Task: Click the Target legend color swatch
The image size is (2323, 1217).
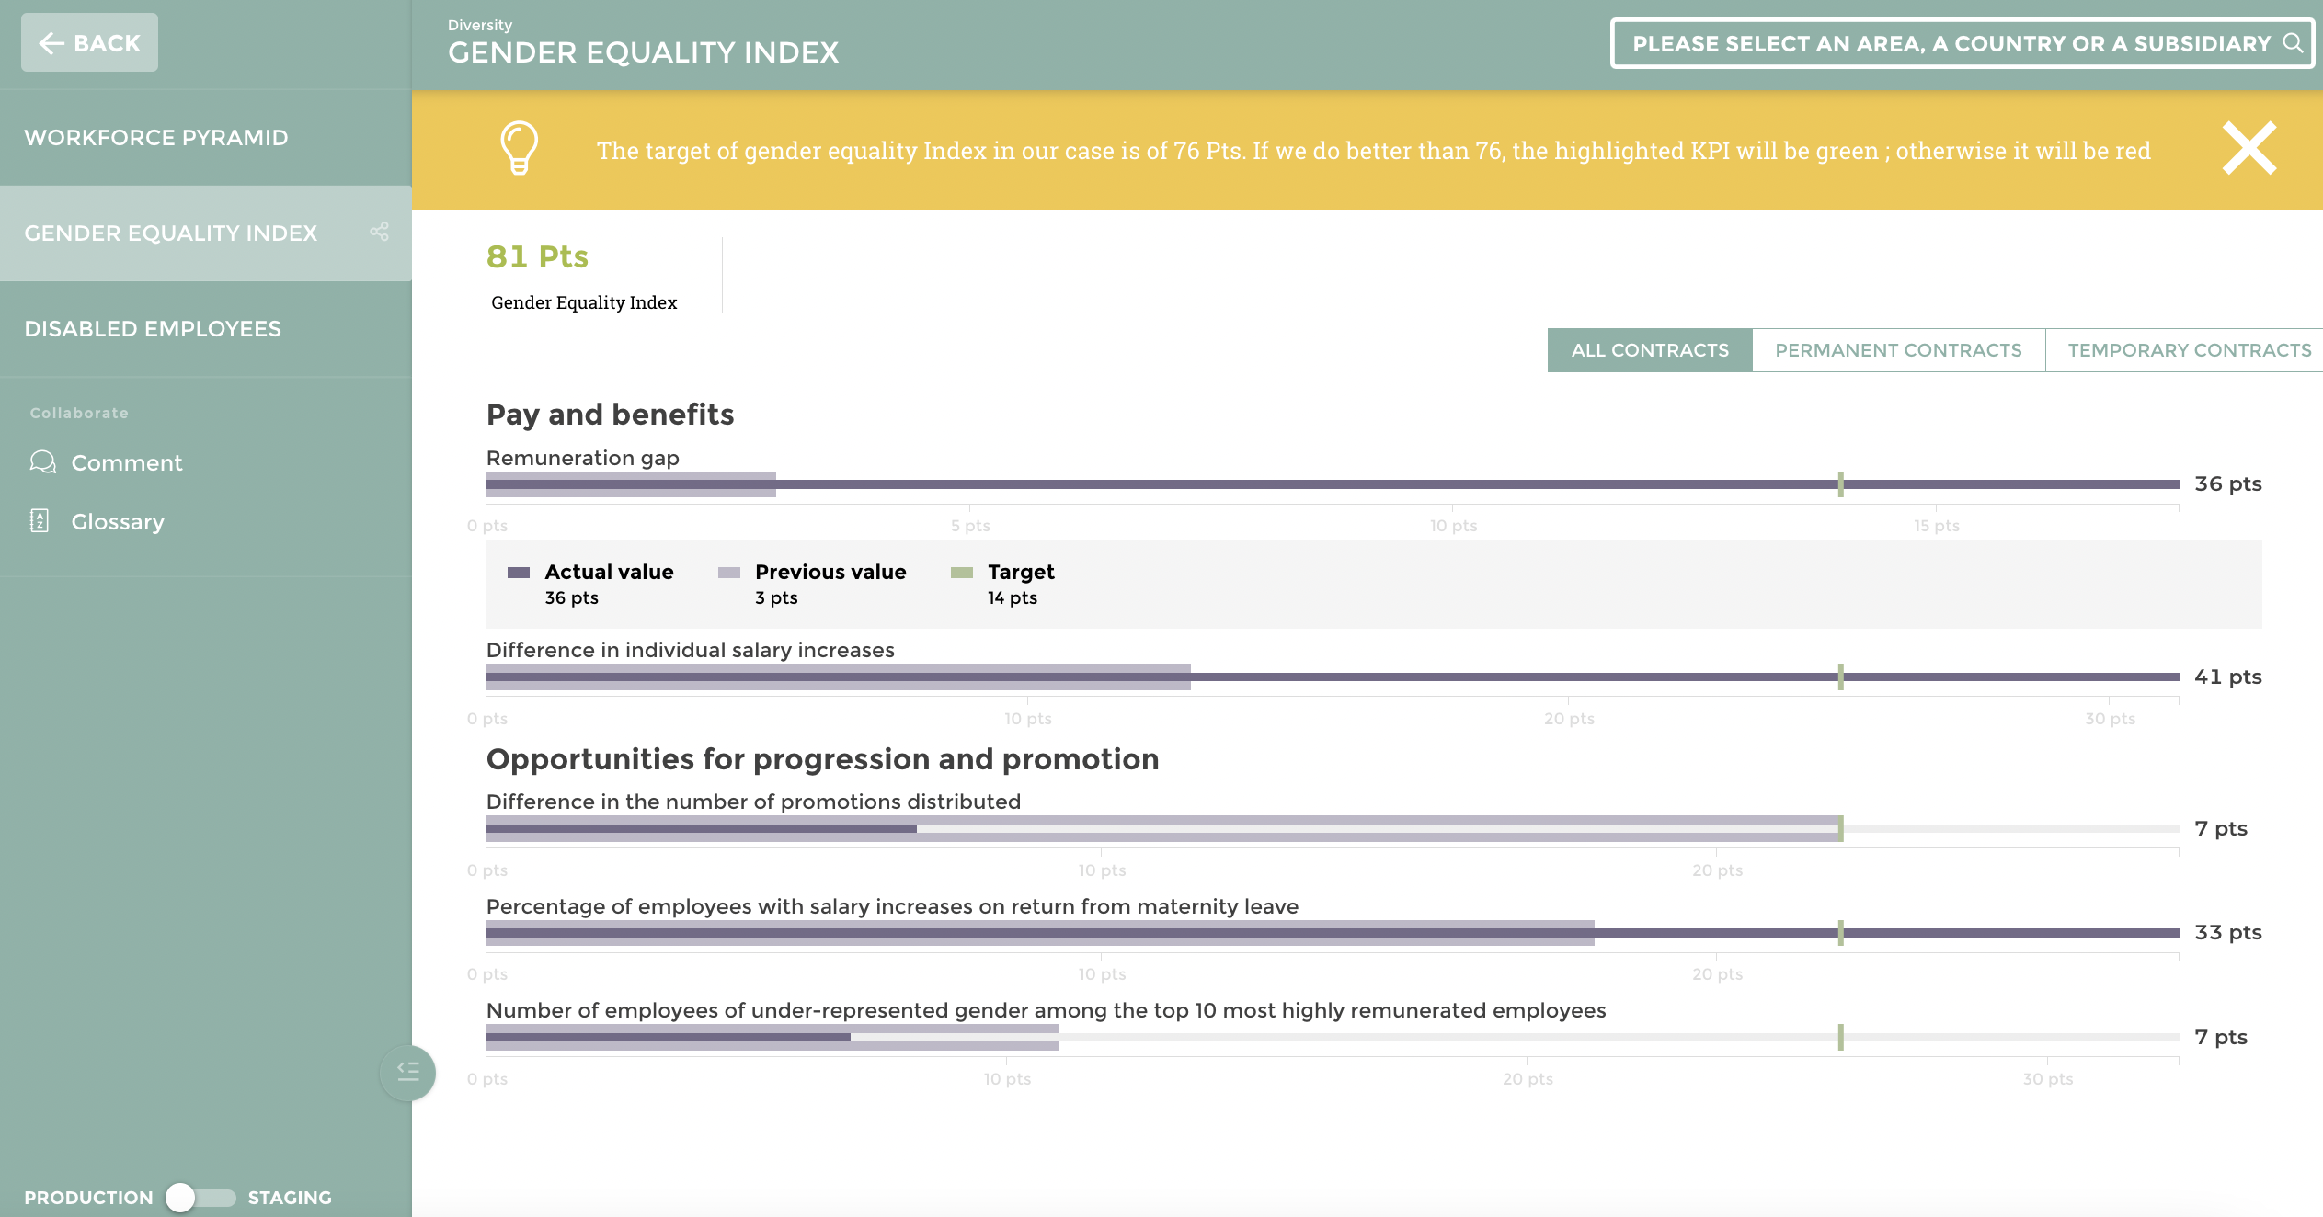Action: click(x=961, y=573)
